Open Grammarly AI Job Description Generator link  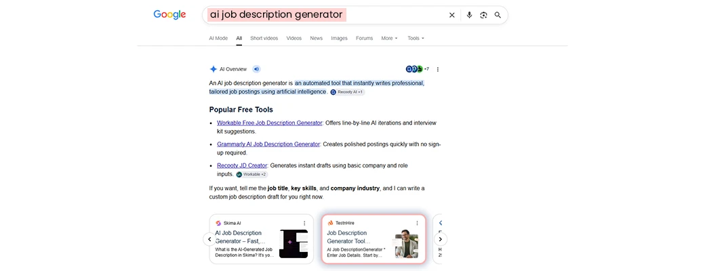coord(268,144)
